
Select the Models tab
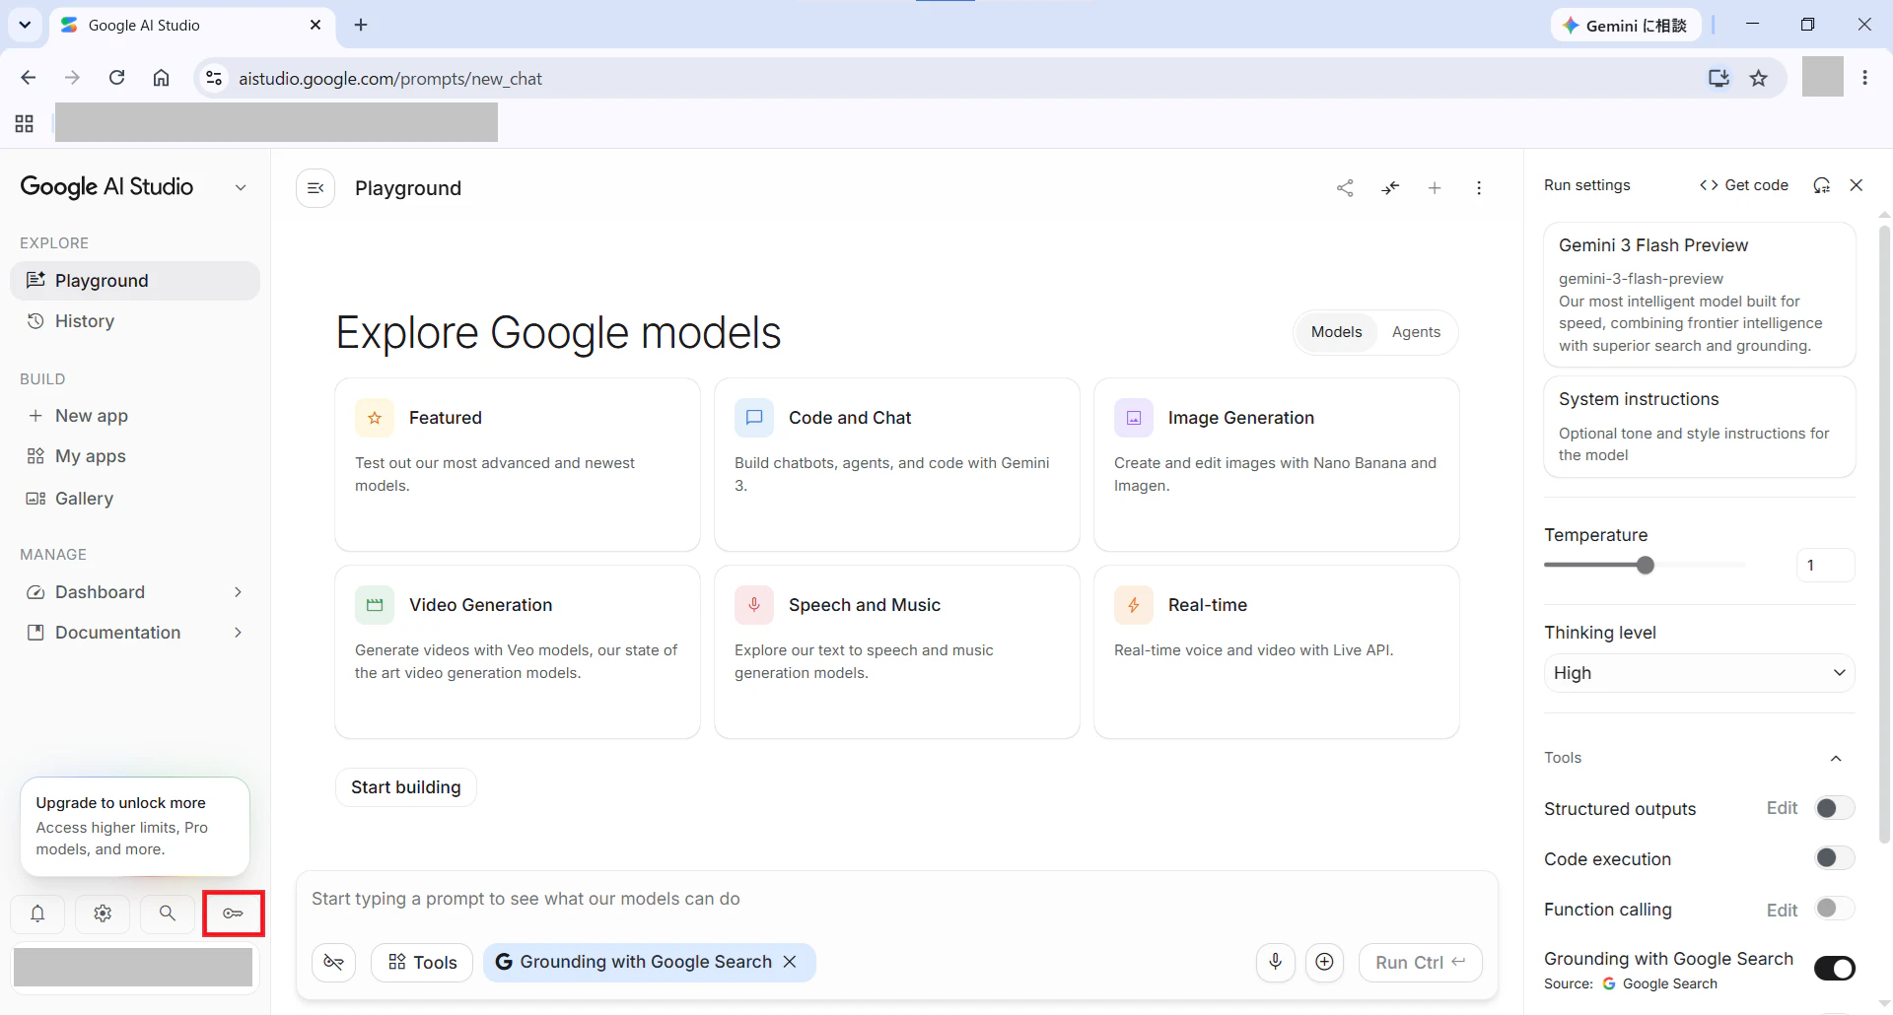point(1336,332)
